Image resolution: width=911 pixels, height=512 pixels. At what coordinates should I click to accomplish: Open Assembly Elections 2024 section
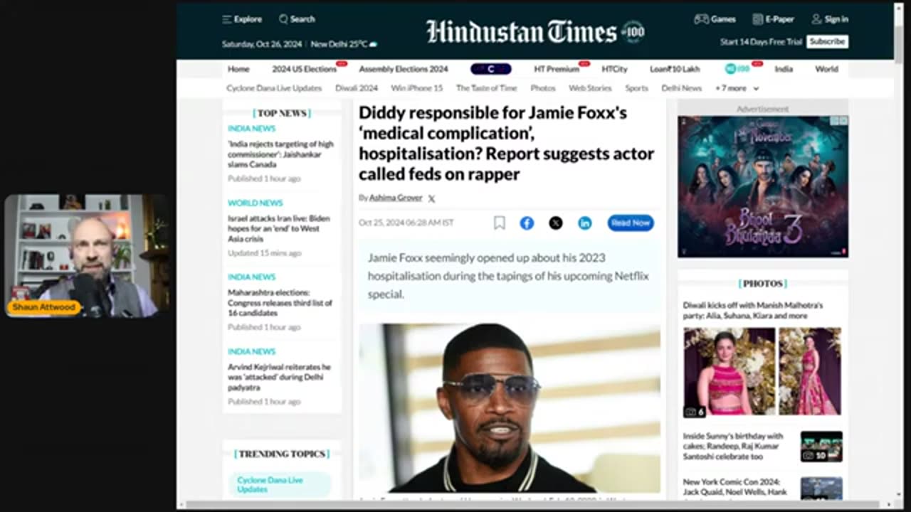click(404, 69)
